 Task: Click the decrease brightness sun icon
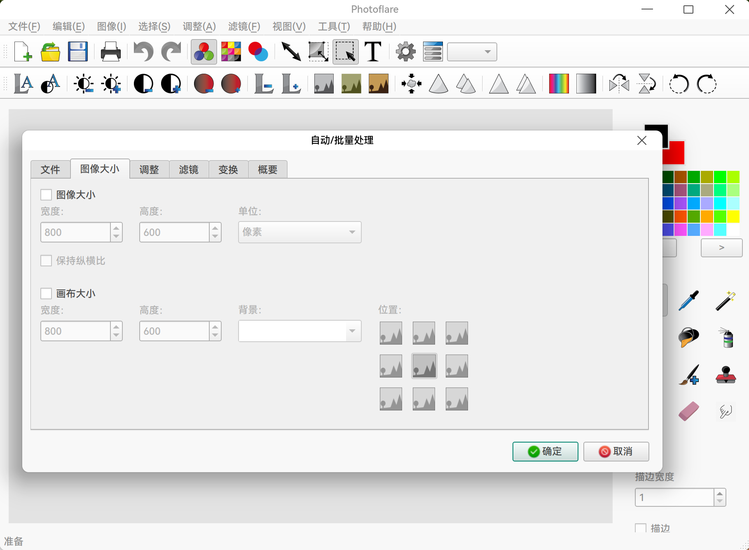pos(84,84)
